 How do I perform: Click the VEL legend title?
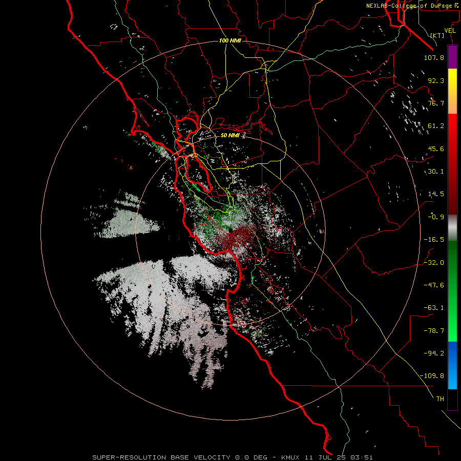click(x=450, y=31)
